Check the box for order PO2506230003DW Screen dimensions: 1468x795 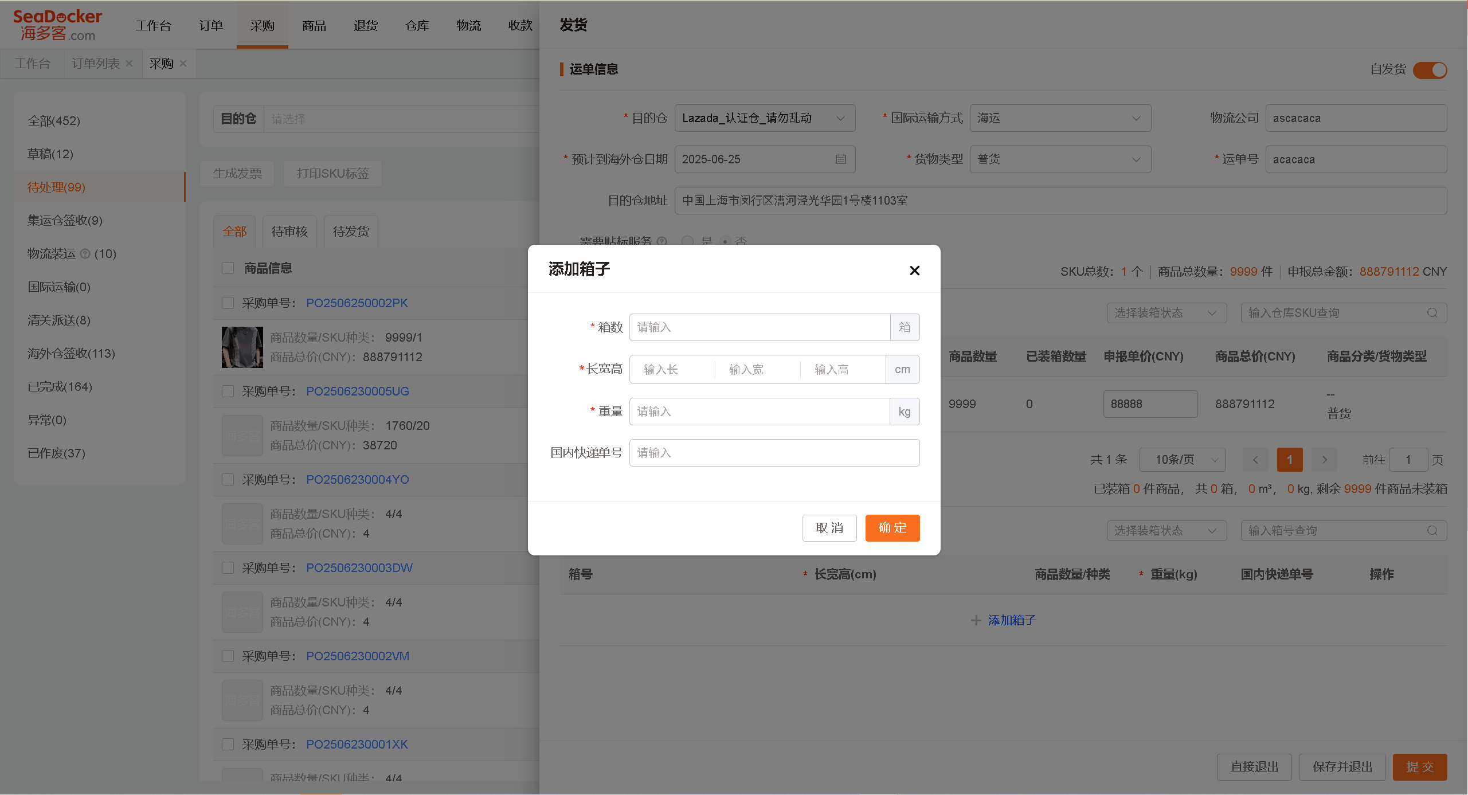(228, 567)
